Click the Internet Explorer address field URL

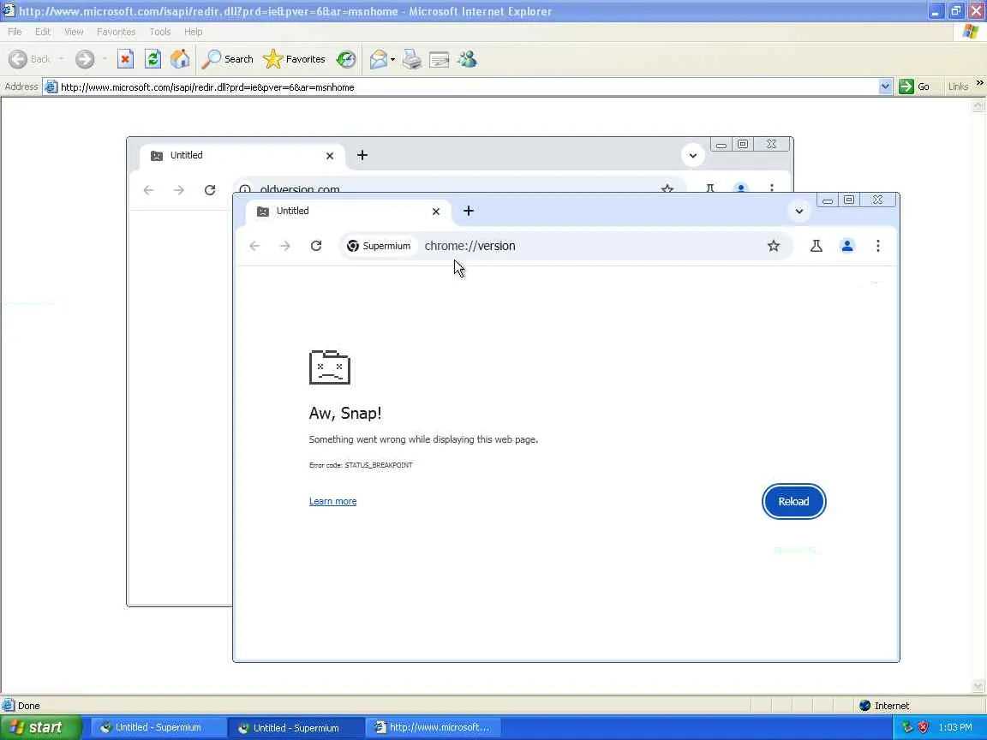click(207, 87)
